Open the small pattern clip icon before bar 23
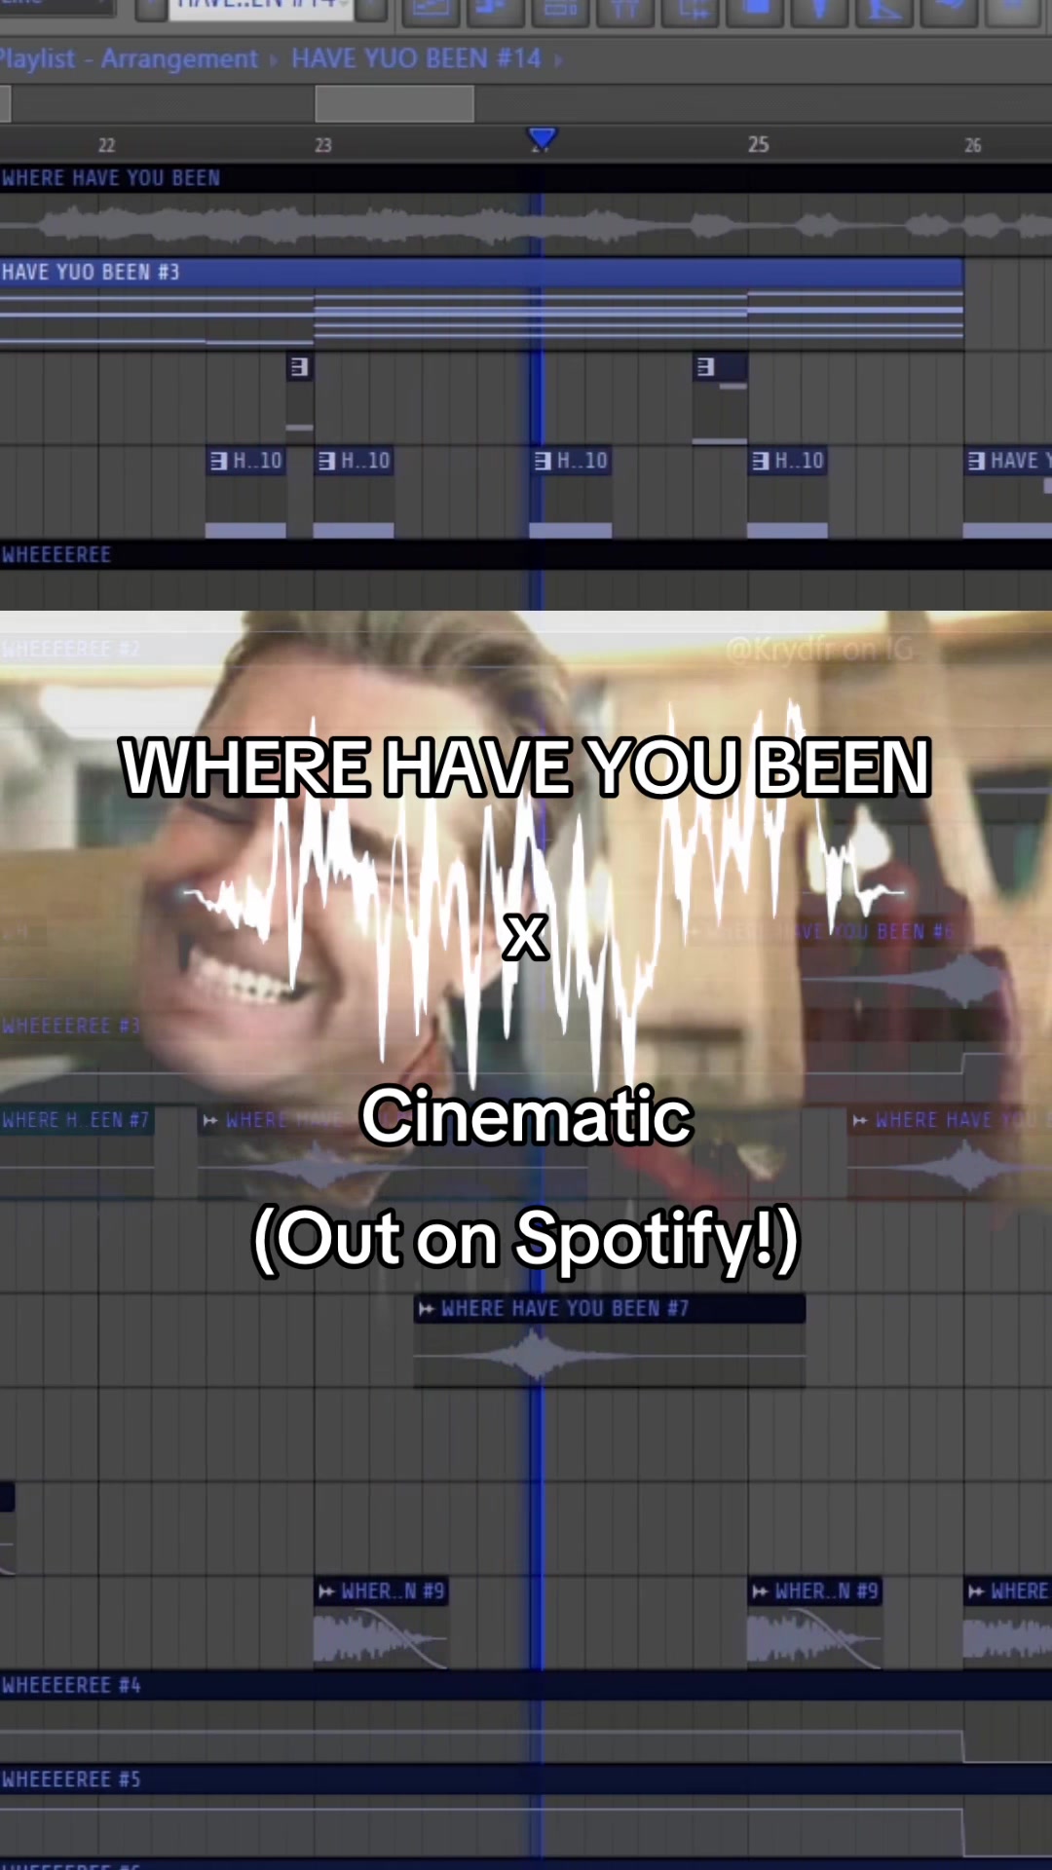Image resolution: width=1052 pixels, height=1870 pixels. pos(299,367)
